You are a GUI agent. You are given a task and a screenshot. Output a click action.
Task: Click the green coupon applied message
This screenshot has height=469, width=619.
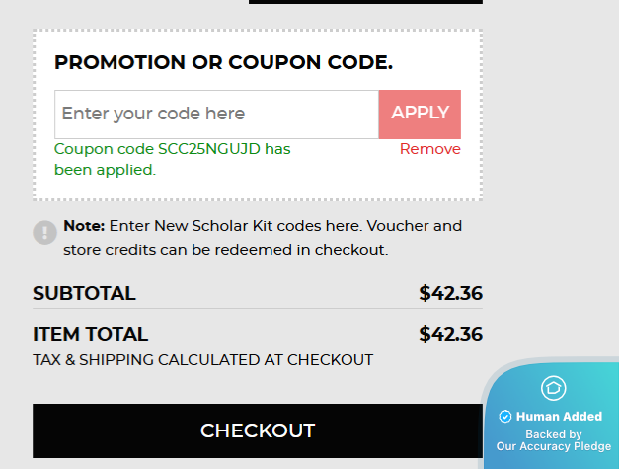(x=173, y=159)
